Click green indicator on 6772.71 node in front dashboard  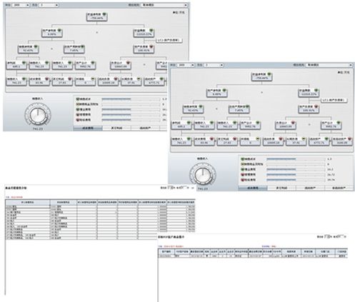[x=326, y=139]
